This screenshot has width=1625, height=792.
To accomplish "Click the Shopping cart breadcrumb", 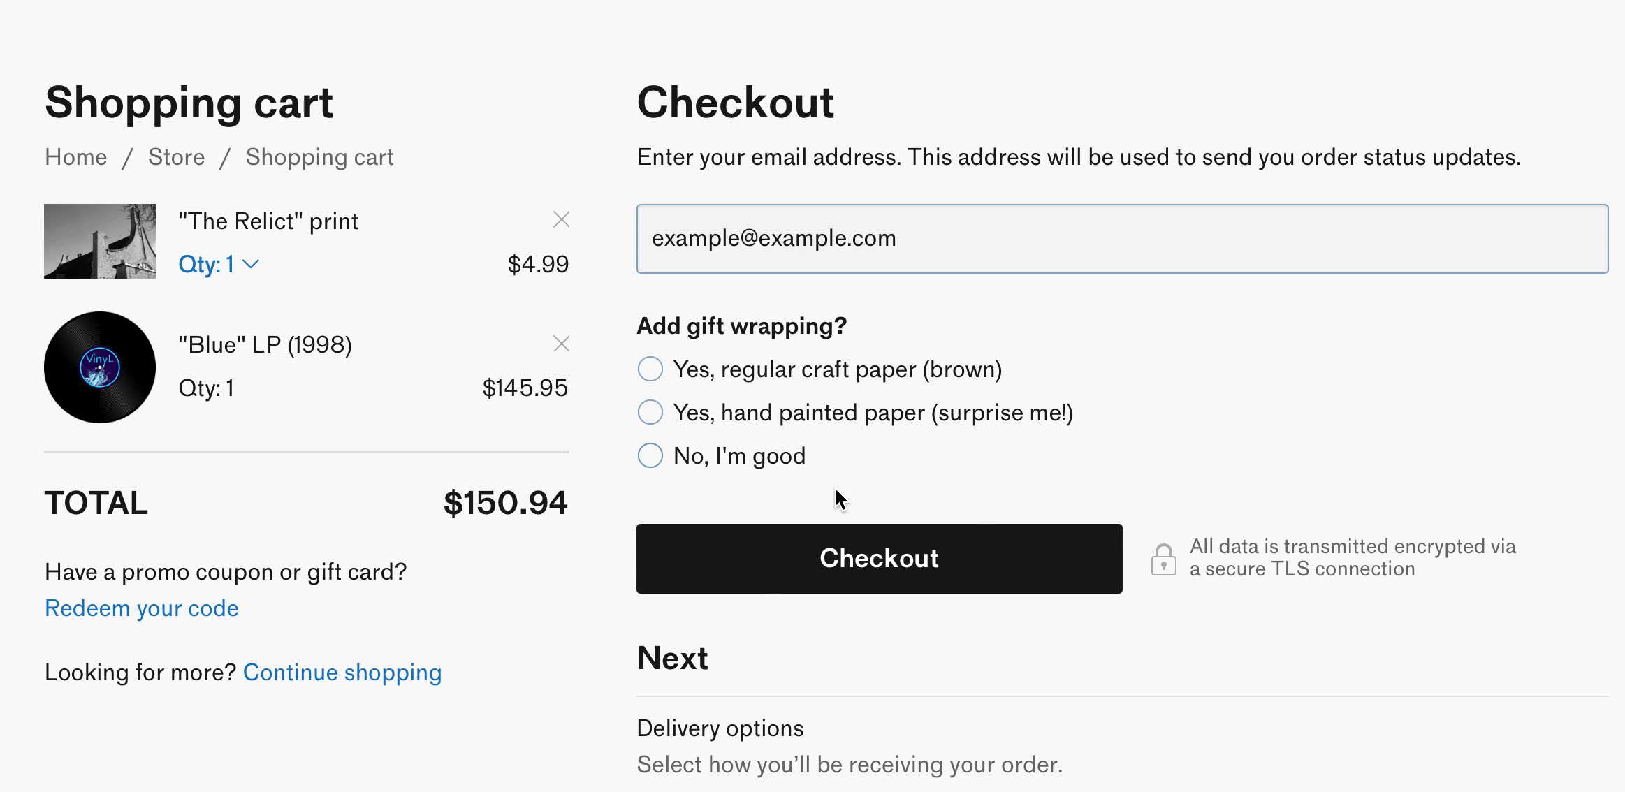I will pyautogui.click(x=319, y=156).
